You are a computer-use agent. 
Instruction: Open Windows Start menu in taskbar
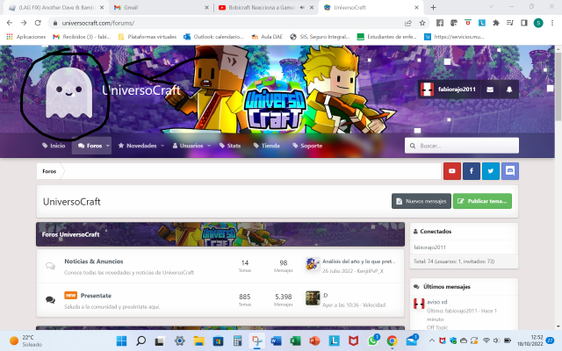(x=121, y=340)
